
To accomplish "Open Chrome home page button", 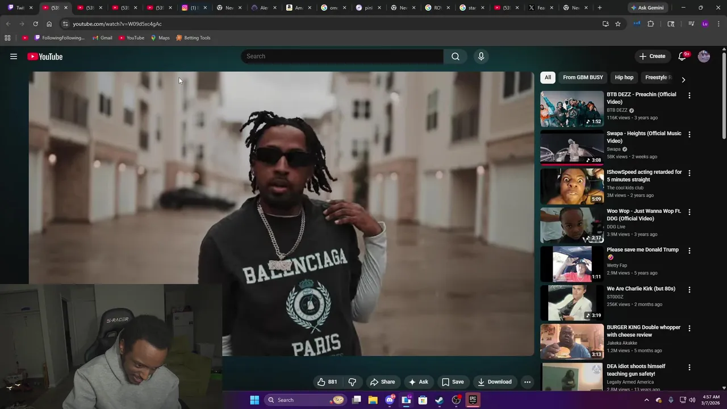I will pyautogui.click(x=49, y=24).
